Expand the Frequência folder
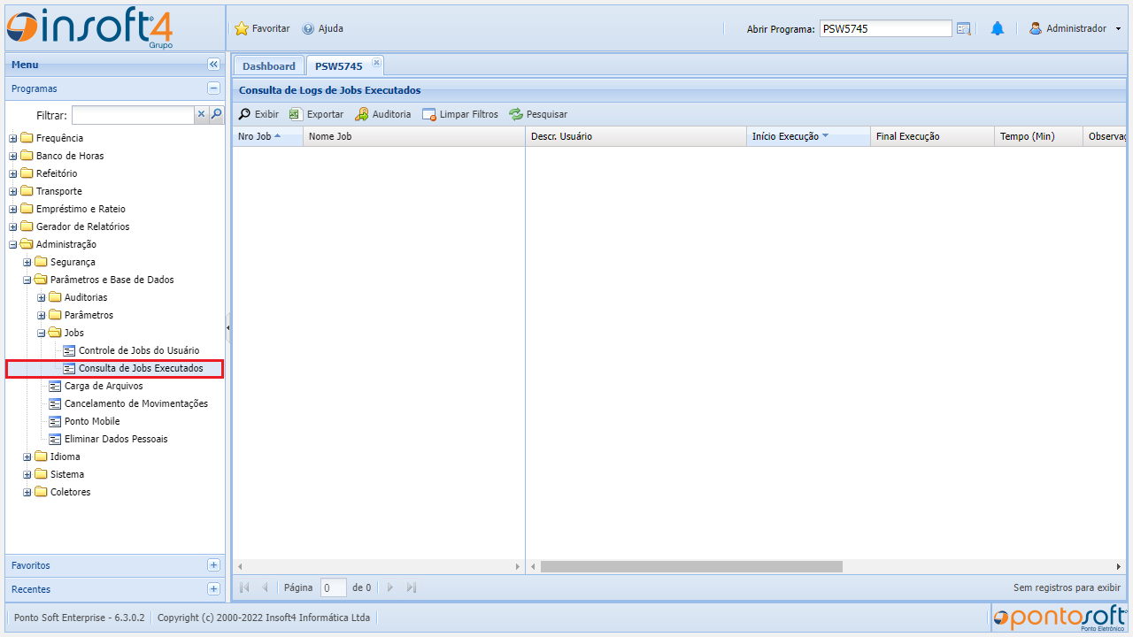 tap(13, 138)
